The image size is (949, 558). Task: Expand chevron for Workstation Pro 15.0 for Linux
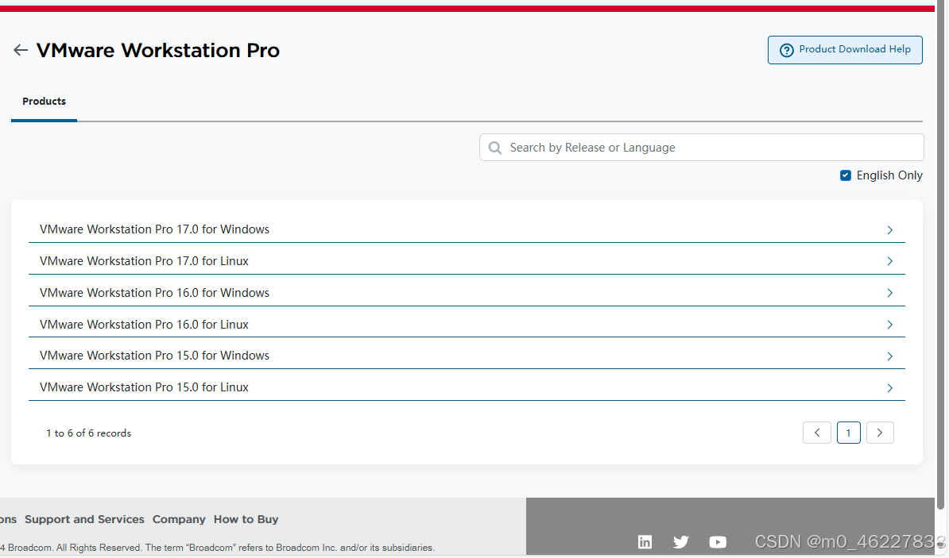pos(889,387)
